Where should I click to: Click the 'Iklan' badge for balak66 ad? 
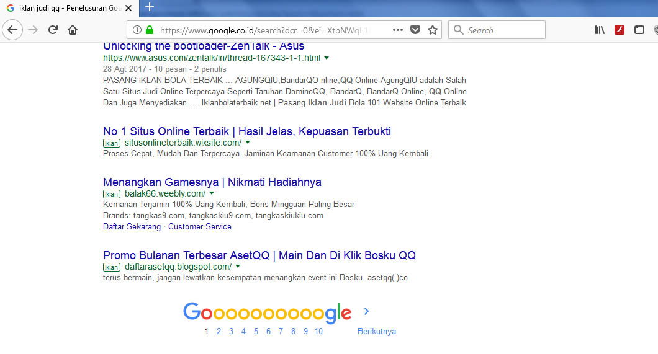coord(112,194)
